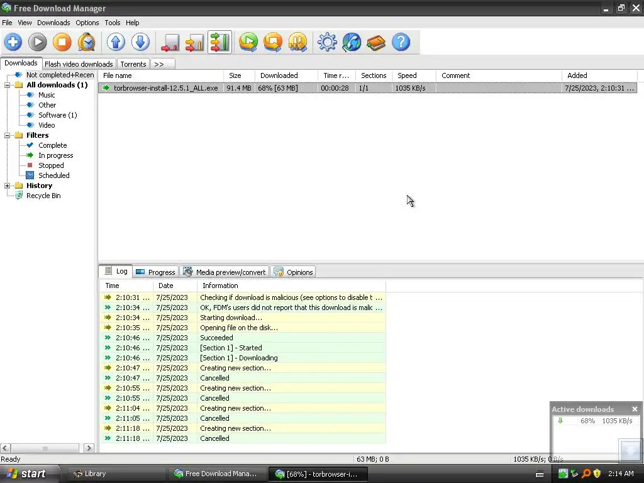Viewport: 644px width, 483px height.
Task: Switch to Flash video downloads tab
Action: click(x=79, y=64)
